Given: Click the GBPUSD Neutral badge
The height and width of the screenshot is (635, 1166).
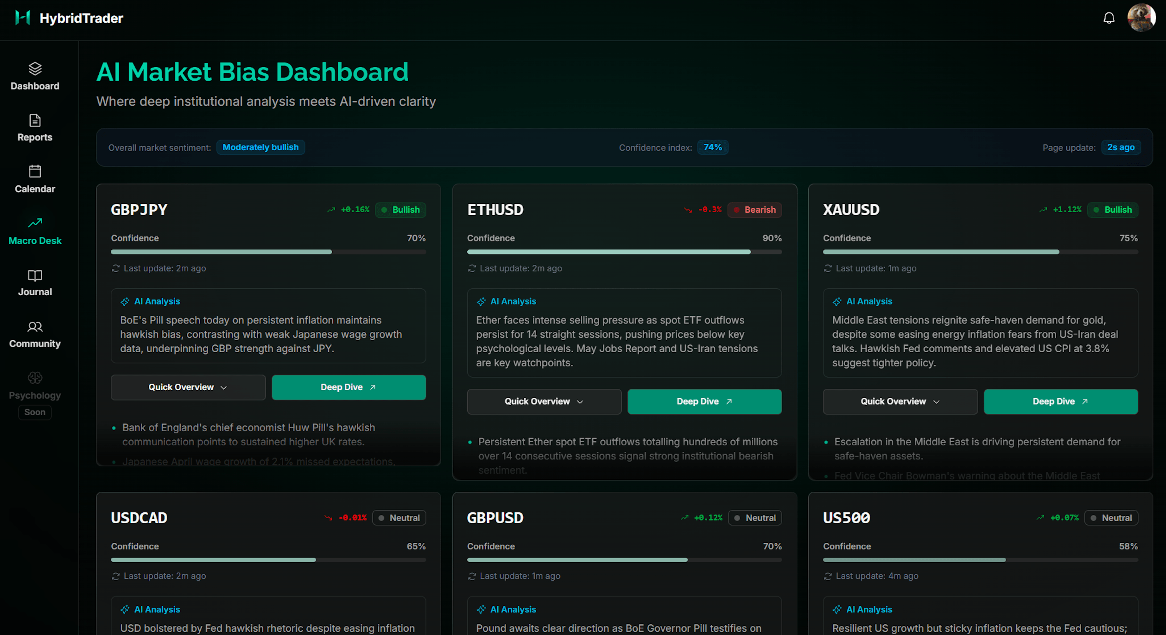Looking at the screenshot, I should click(755, 518).
